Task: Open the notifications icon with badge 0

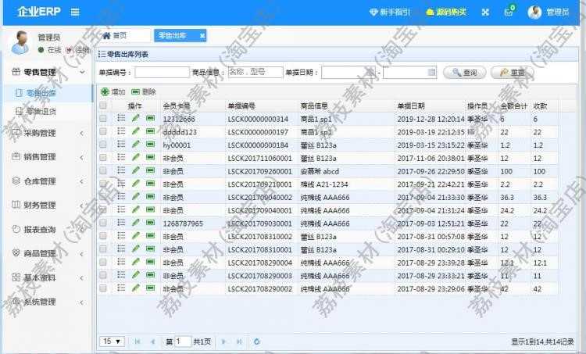Action: (x=509, y=11)
